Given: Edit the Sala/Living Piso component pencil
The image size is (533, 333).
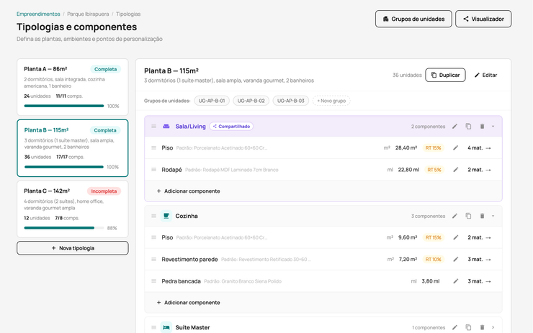Looking at the screenshot, I should (455, 148).
